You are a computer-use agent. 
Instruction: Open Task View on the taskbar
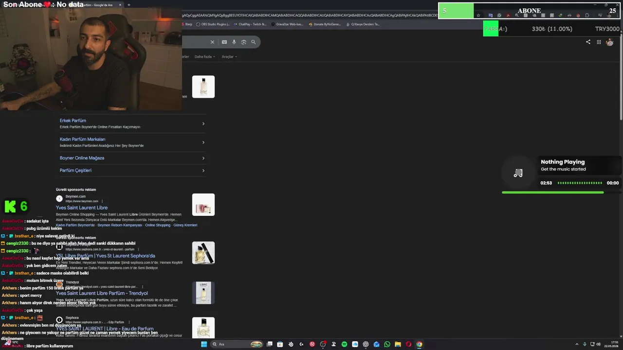pyautogui.click(x=269, y=344)
